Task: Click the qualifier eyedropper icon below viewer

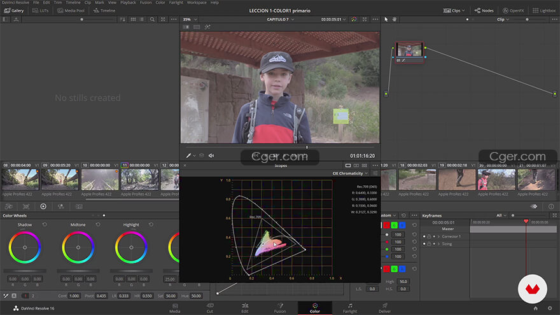Action: tap(188, 156)
